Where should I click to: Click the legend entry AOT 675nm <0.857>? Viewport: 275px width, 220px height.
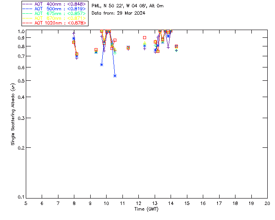point(55,13)
